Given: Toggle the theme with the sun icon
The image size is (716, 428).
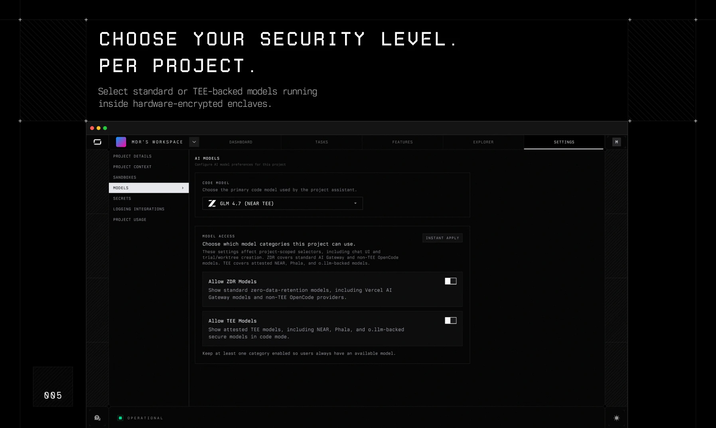Looking at the screenshot, I should [x=617, y=418].
